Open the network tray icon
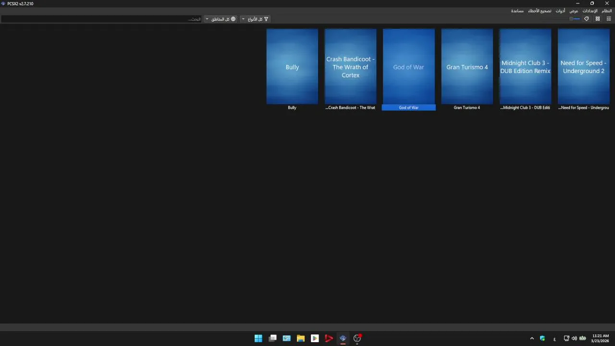The height and width of the screenshot is (346, 615). pos(566,338)
